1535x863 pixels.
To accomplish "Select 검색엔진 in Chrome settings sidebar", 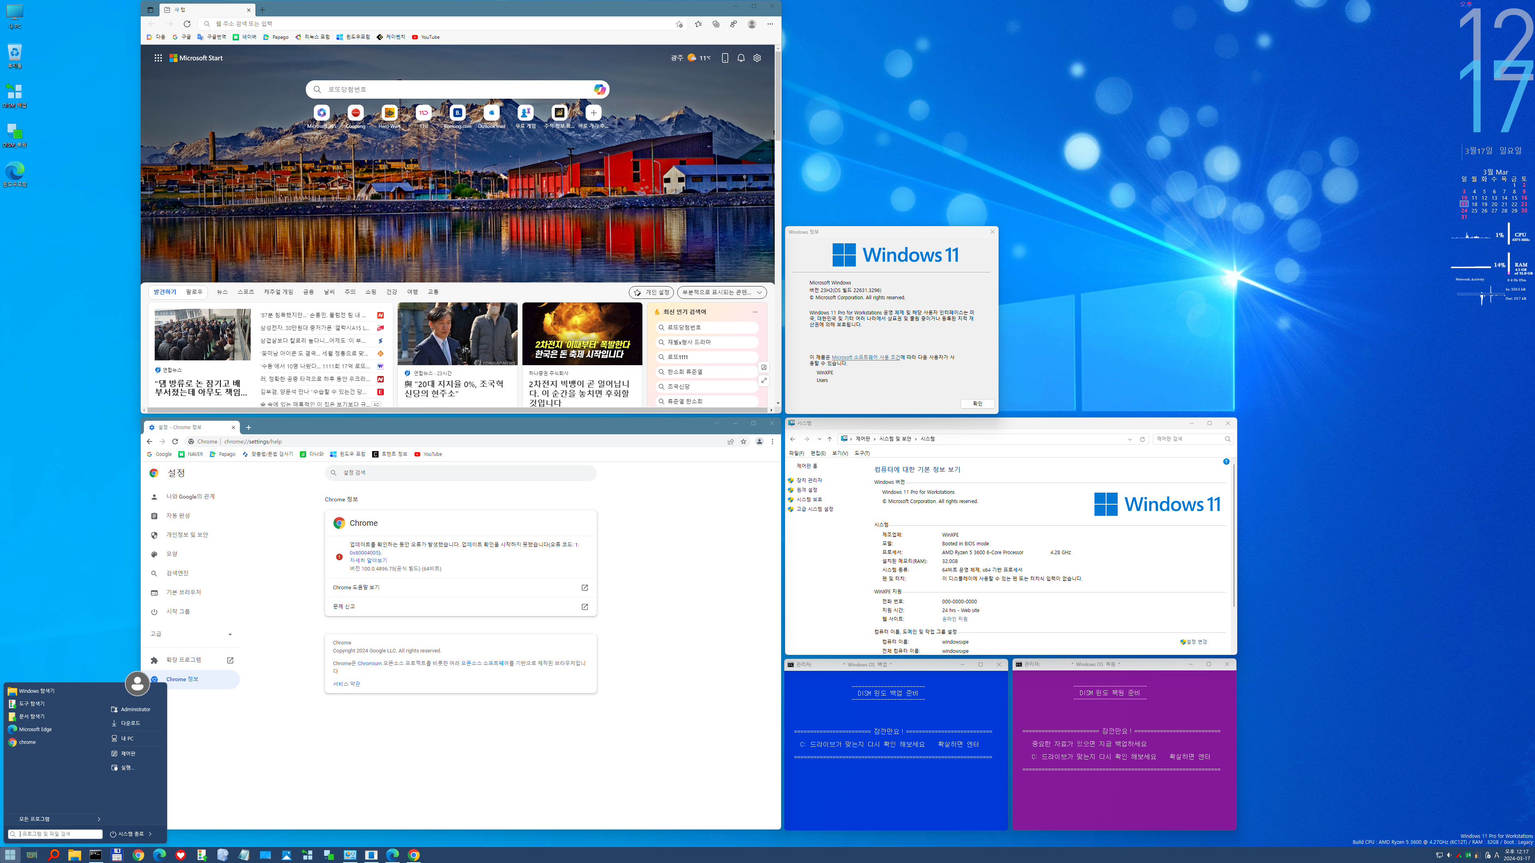I will click(177, 573).
